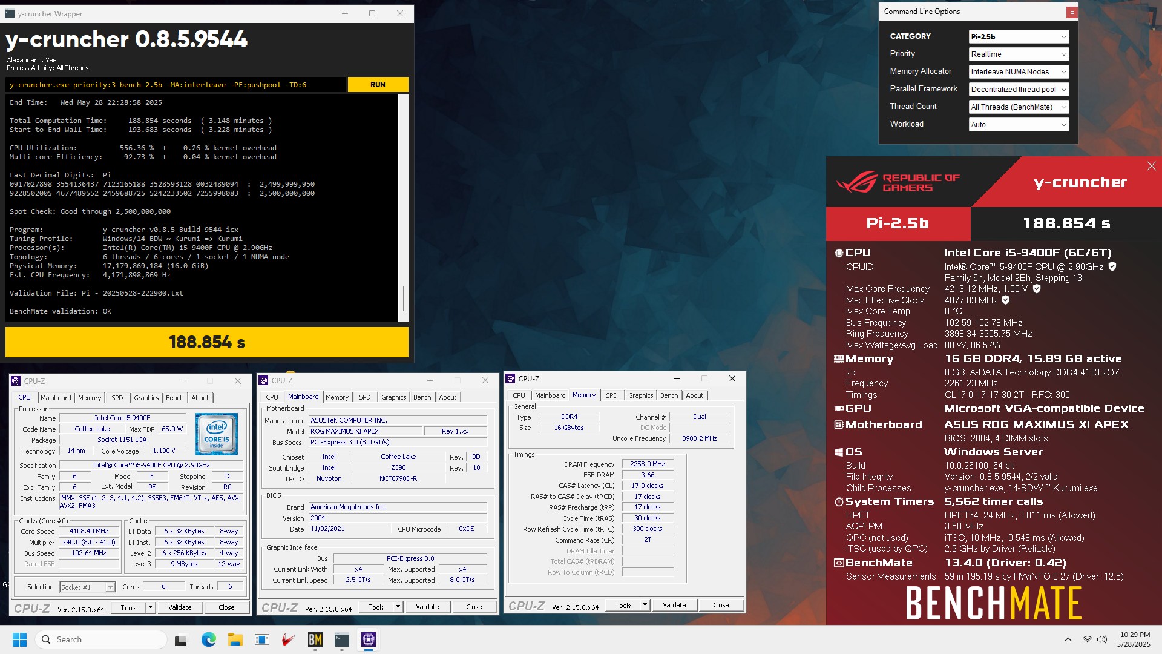Image resolution: width=1162 pixels, height=654 pixels.
Task: Open Task View from the taskbar
Action: (181, 639)
